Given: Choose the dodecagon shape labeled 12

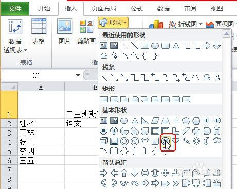Looking at the screenshot, I should coord(114,131).
